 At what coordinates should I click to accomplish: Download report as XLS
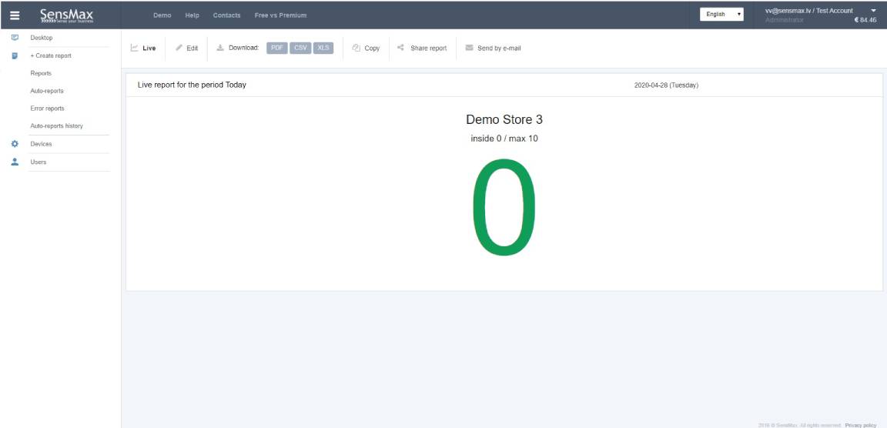coord(323,48)
